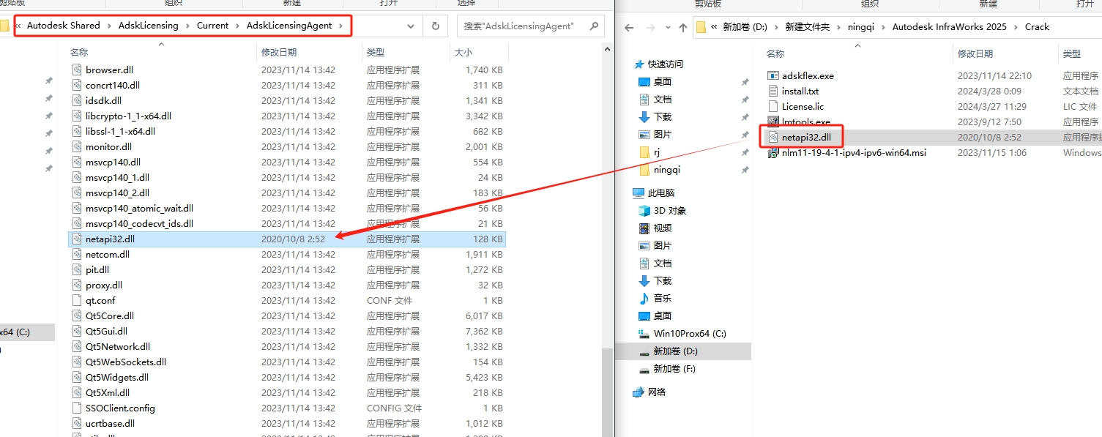The height and width of the screenshot is (437, 1102).
Task: Expand chevron after Autodesk Shared breadcrumb
Action: click(x=109, y=26)
